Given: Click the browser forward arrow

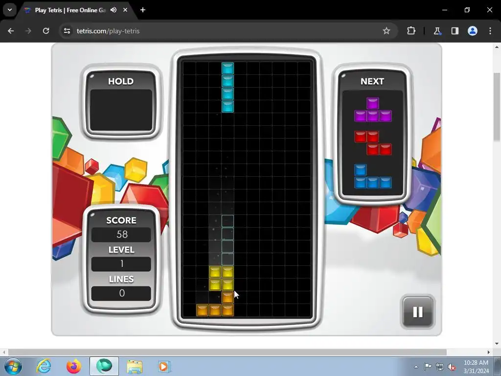Looking at the screenshot, I should pos(28,31).
